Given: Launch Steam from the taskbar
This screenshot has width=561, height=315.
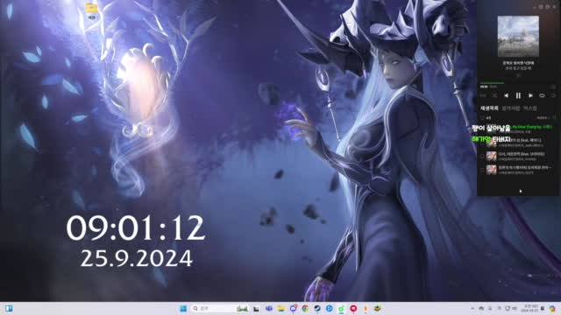Looking at the screenshot, I should click(x=317, y=308).
